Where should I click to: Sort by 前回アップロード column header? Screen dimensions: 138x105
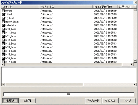pos(126,7)
